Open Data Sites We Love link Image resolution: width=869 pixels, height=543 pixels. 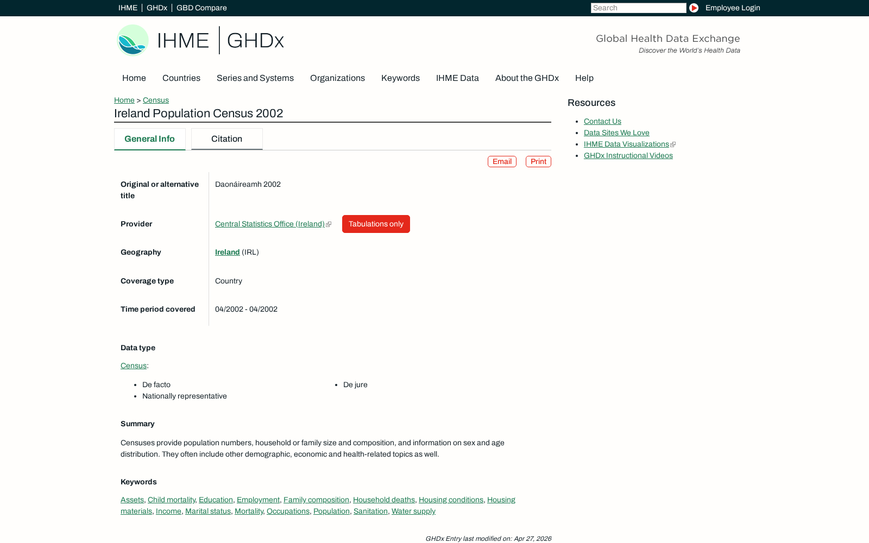tap(616, 132)
